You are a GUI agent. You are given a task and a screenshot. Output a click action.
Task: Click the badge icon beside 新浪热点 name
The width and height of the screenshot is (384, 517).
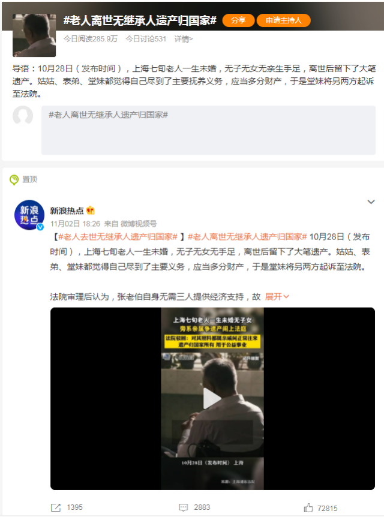pos(90,211)
